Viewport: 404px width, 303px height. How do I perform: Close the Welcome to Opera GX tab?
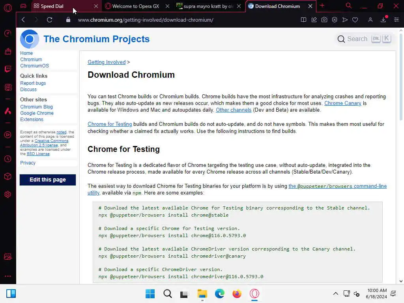click(167, 6)
